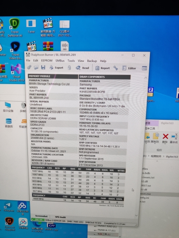Open the SND audio file desktop icon
The height and width of the screenshot is (238, 179).
tap(65, 46)
